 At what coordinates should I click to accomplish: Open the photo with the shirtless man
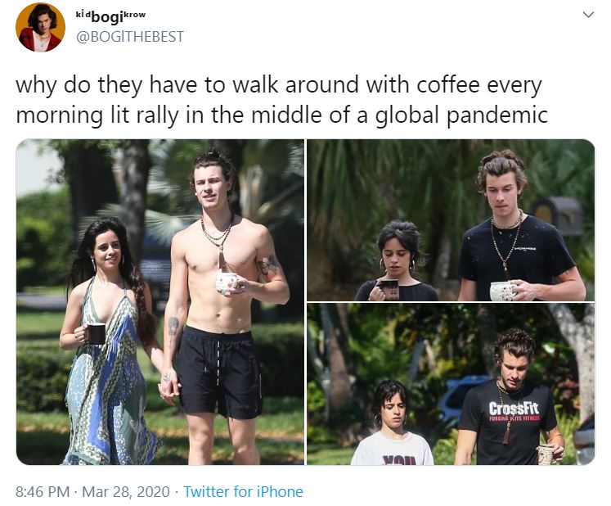click(160, 301)
